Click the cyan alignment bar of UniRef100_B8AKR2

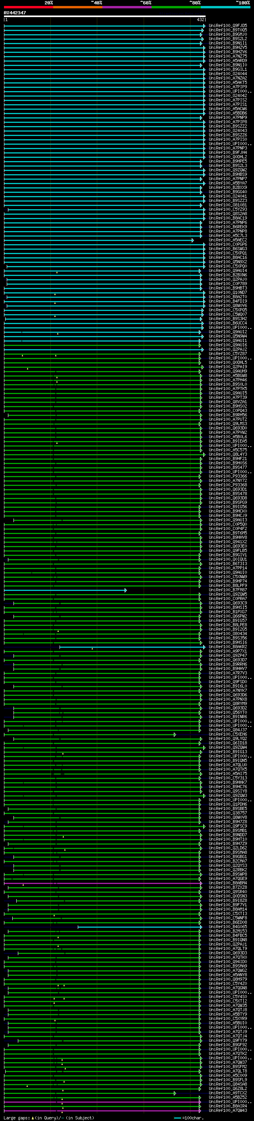click(x=132, y=647)
